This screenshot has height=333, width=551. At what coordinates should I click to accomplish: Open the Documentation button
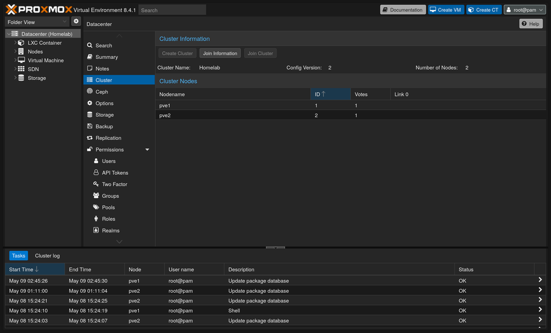tap(403, 10)
